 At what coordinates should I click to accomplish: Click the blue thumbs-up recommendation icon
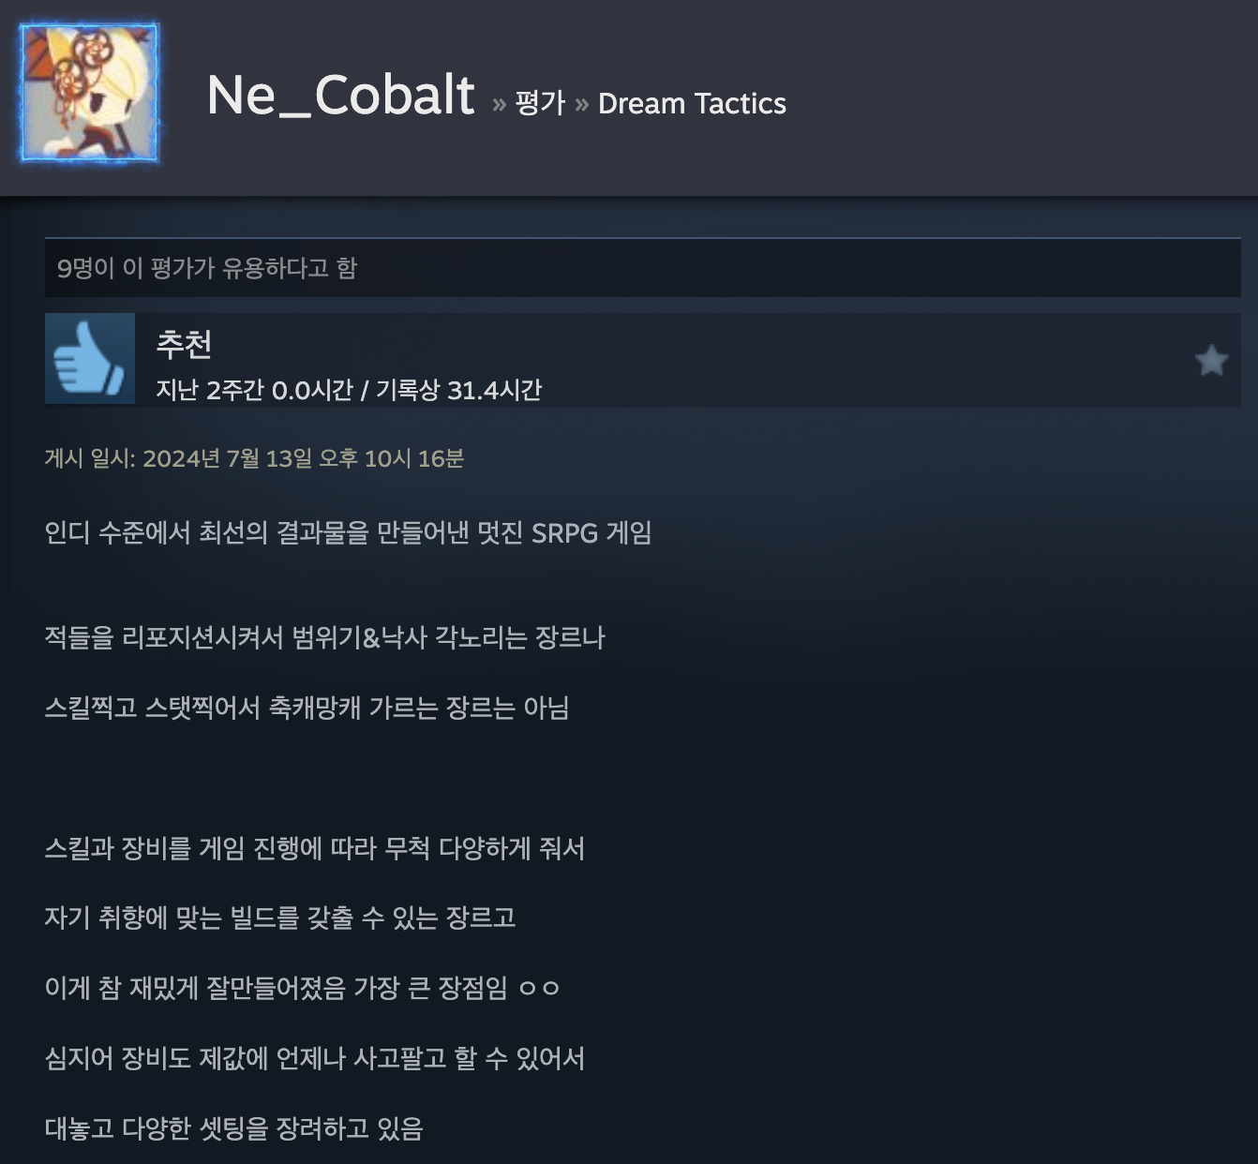(x=90, y=358)
